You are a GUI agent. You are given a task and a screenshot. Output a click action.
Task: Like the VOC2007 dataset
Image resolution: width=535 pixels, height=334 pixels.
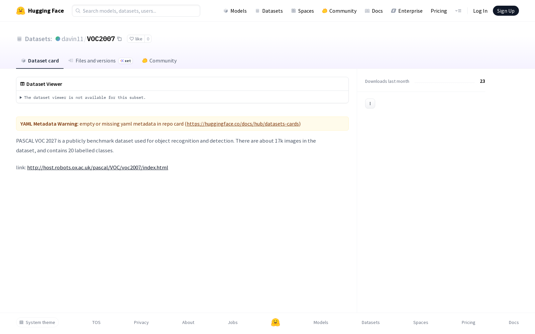(x=136, y=39)
